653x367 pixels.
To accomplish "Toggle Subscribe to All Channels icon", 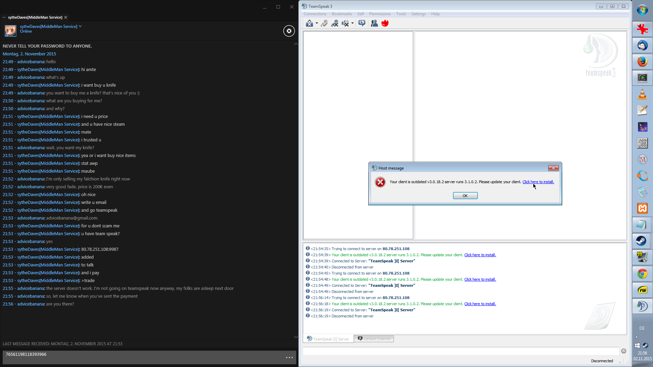I will coord(362,23).
